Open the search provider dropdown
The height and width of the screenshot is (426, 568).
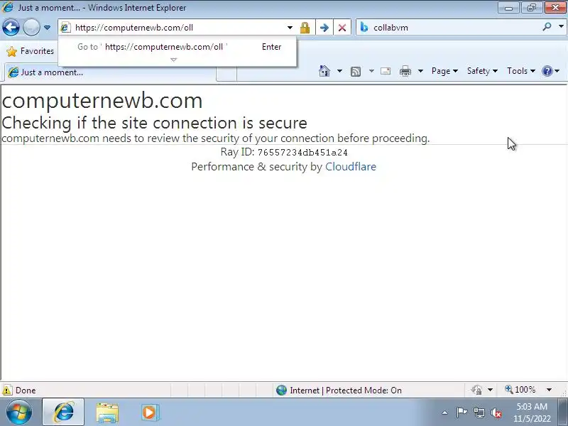coord(561,27)
